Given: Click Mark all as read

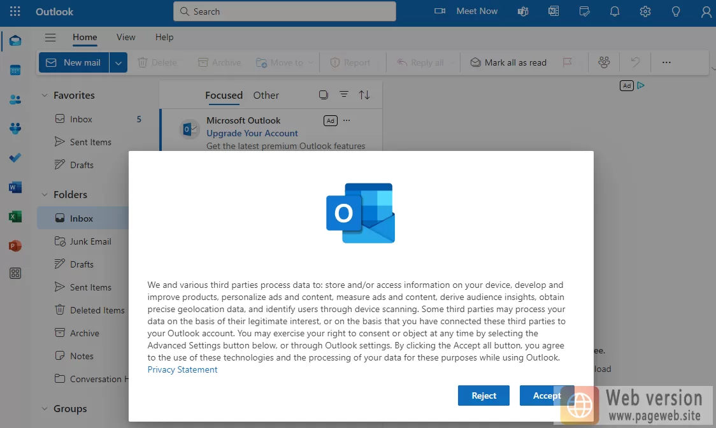Looking at the screenshot, I should 508,62.
